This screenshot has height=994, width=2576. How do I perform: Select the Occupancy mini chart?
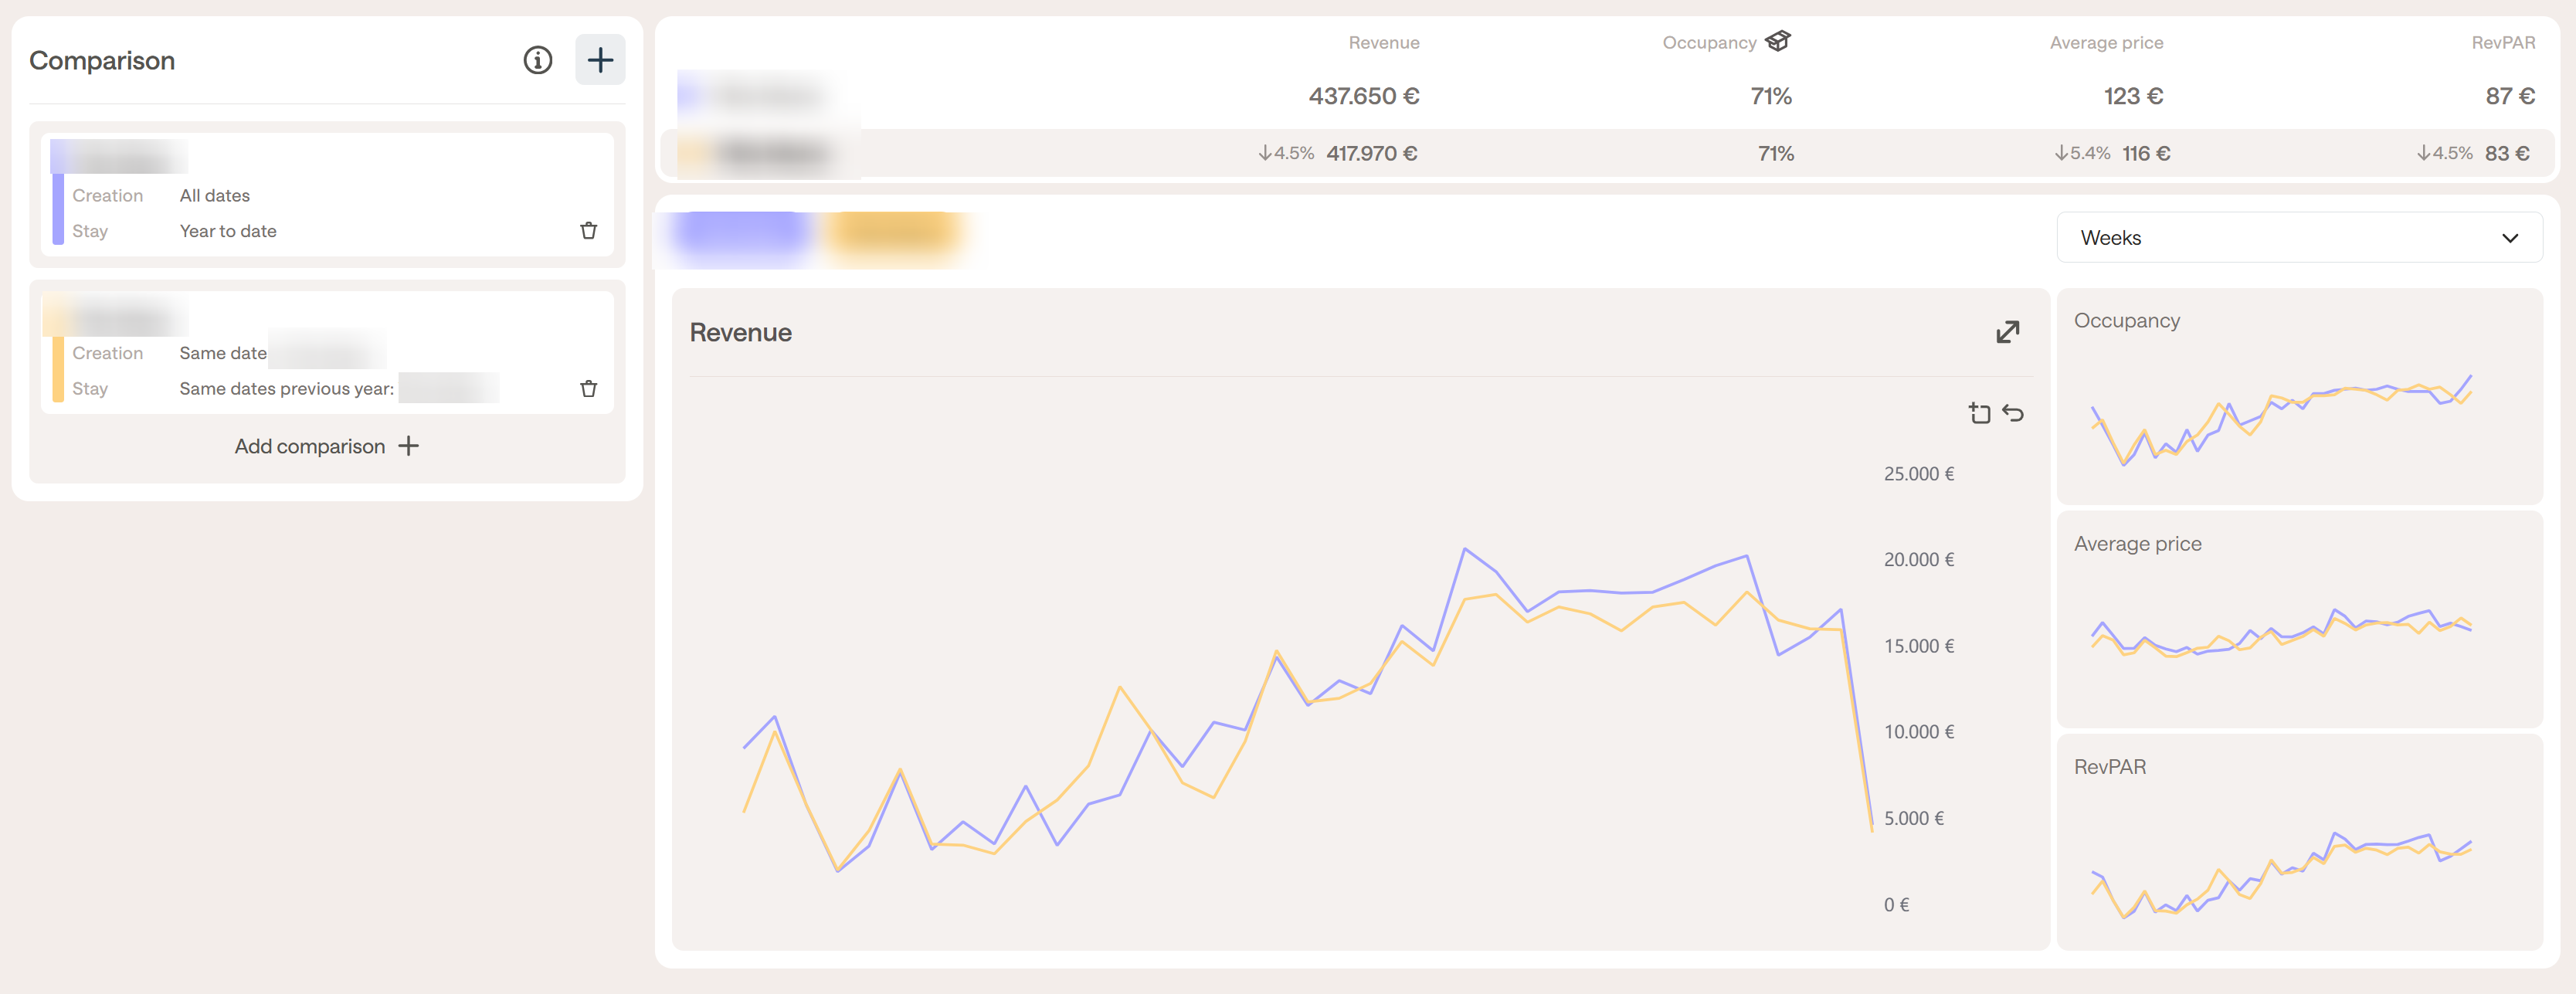coord(2299,397)
